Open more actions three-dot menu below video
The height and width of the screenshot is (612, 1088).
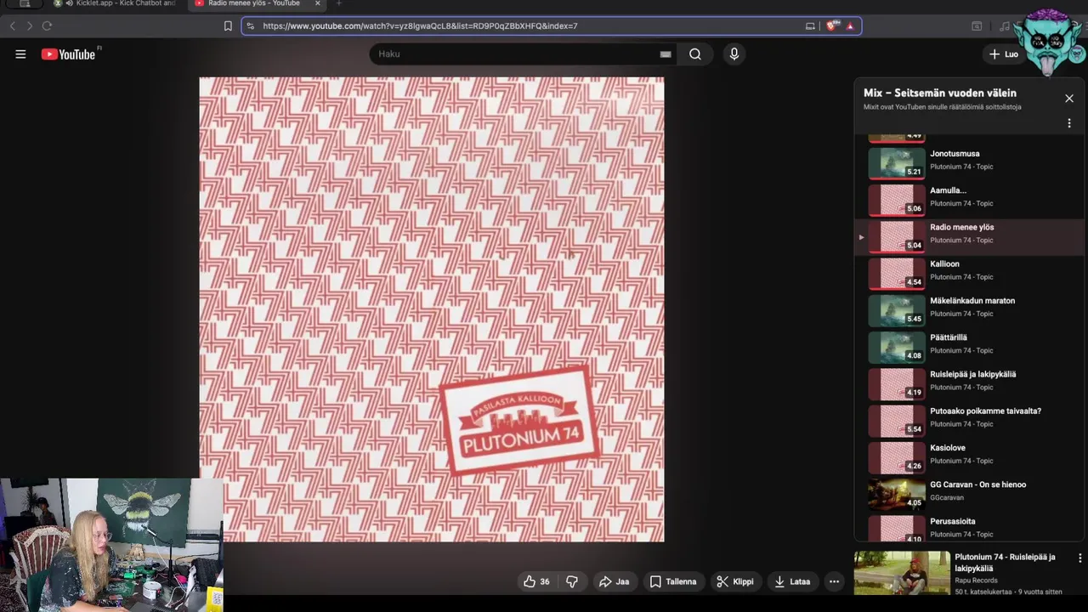coord(835,581)
